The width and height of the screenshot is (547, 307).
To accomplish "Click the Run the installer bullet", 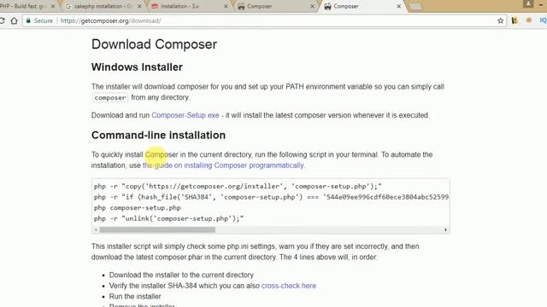I will (x=135, y=297).
